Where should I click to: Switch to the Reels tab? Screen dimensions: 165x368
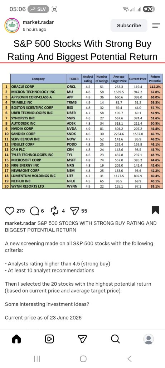click(x=49, y=339)
